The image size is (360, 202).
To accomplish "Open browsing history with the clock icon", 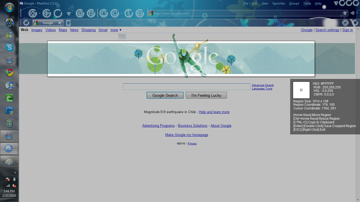I will click(129, 13).
